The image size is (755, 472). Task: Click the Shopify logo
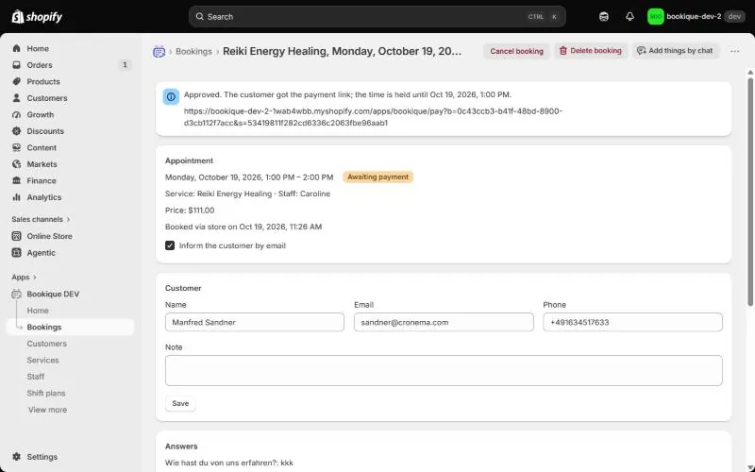(x=37, y=17)
